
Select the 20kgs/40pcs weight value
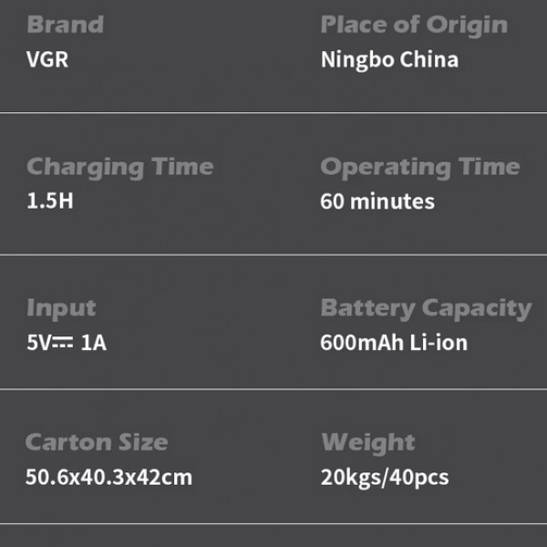coord(385,478)
